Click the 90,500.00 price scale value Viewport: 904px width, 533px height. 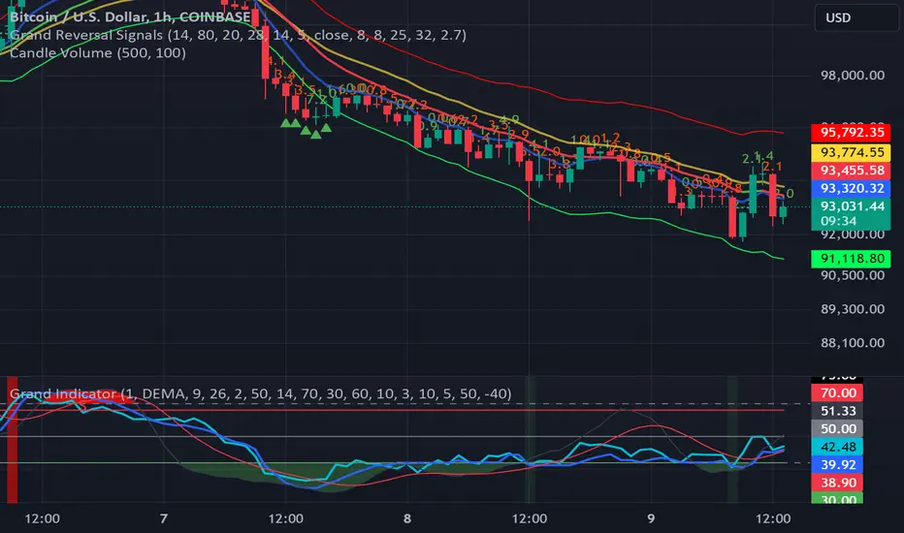(x=853, y=275)
